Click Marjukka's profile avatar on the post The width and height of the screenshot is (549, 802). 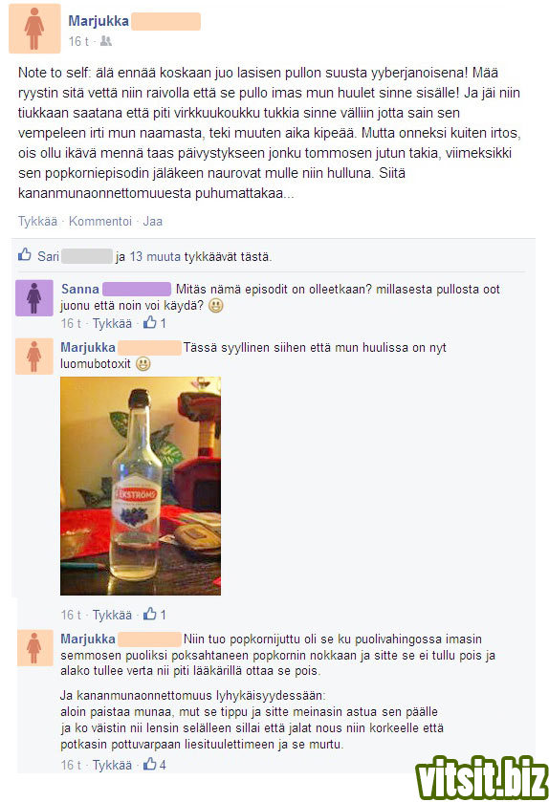coord(34,29)
